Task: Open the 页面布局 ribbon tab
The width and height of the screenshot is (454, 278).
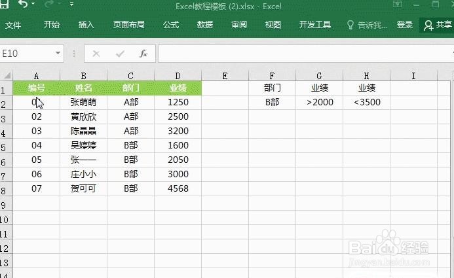Action: click(128, 25)
